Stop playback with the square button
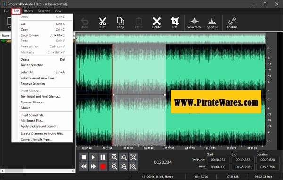 [84, 157]
